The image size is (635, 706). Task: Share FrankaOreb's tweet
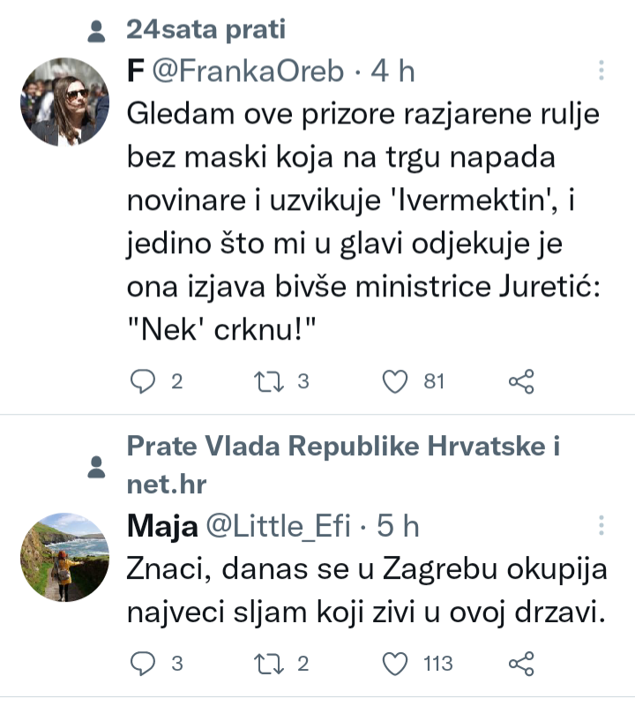pos(522,381)
